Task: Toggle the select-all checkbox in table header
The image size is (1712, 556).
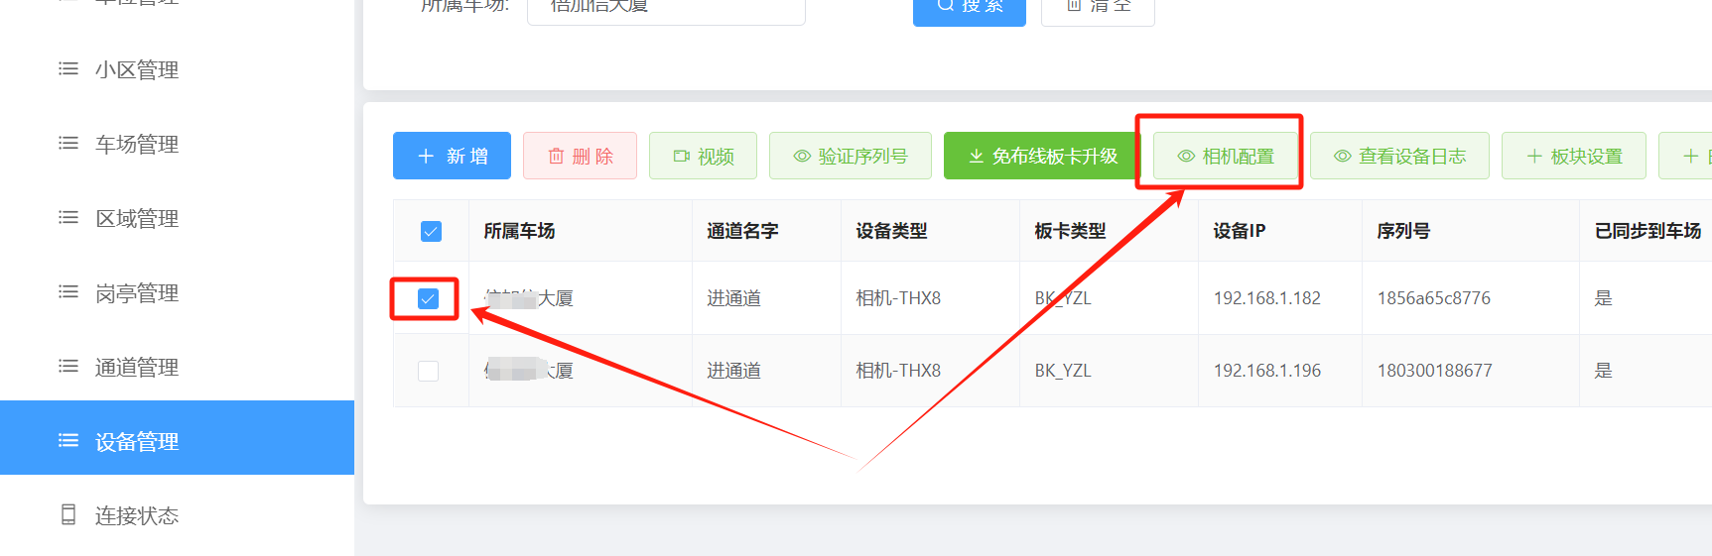Action: pyautogui.click(x=431, y=231)
